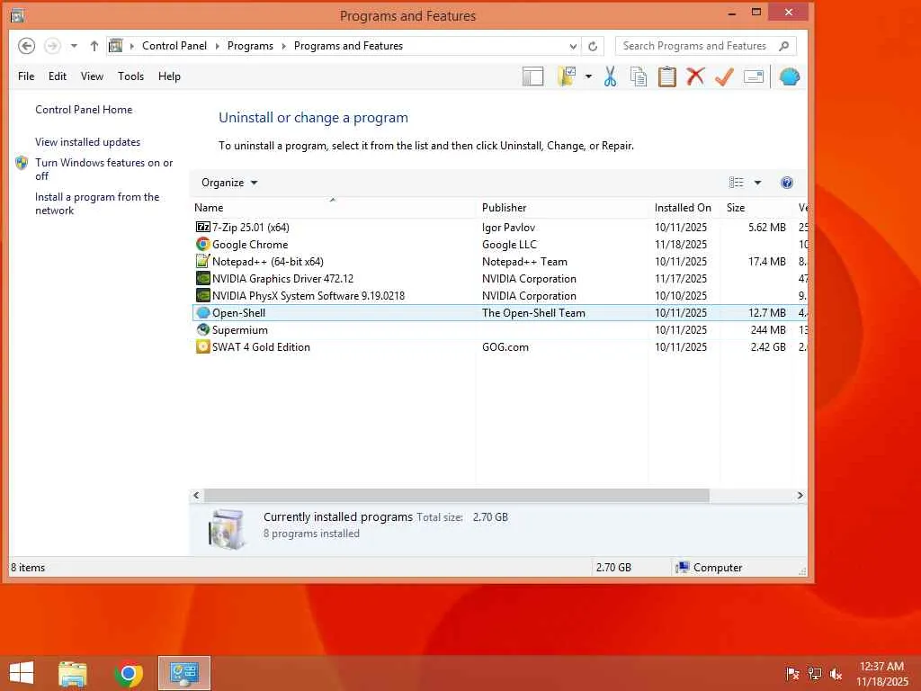Expand the view options dropdown arrow
The width and height of the screenshot is (921, 691).
[x=757, y=183]
